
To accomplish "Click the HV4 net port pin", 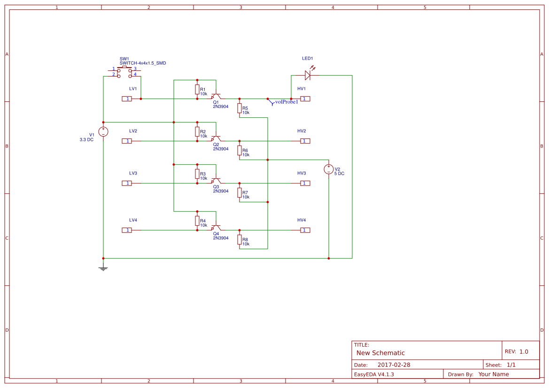I will tap(304, 230).
